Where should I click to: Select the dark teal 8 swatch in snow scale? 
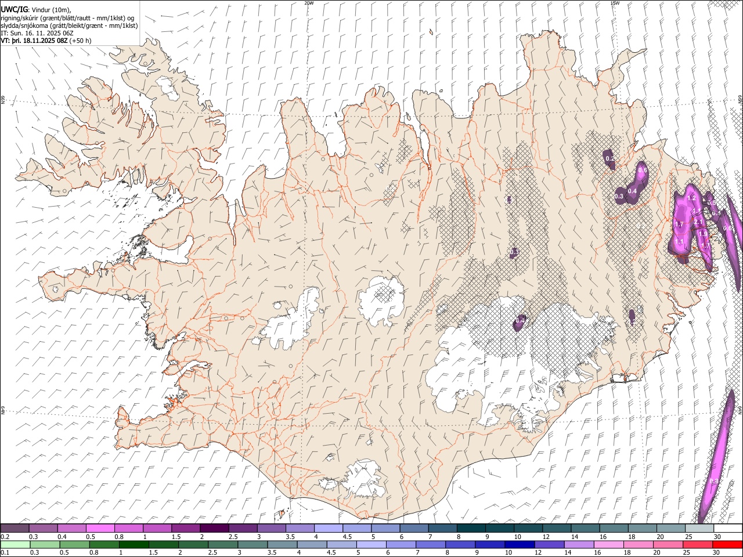click(x=471, y=528)
